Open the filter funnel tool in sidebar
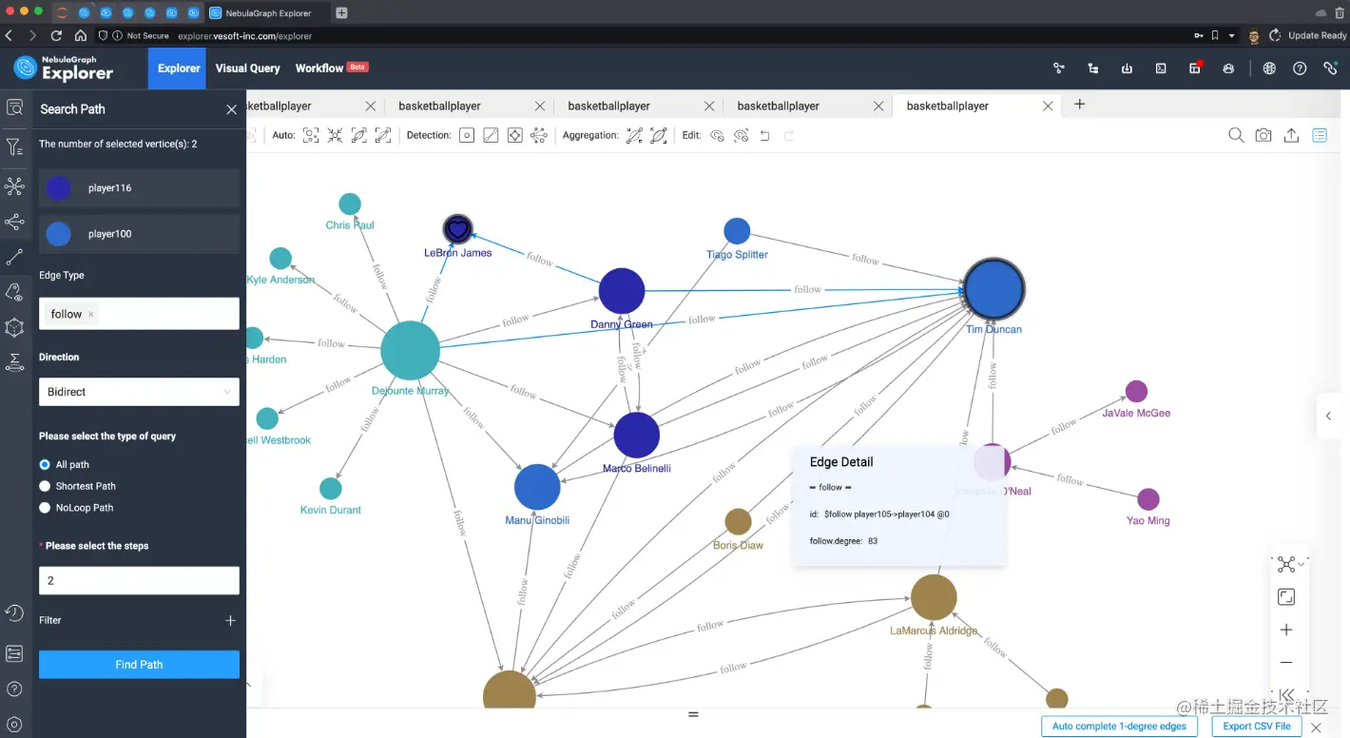The width and height of the screenshot is (1350, 738). [x=14, y=146]
